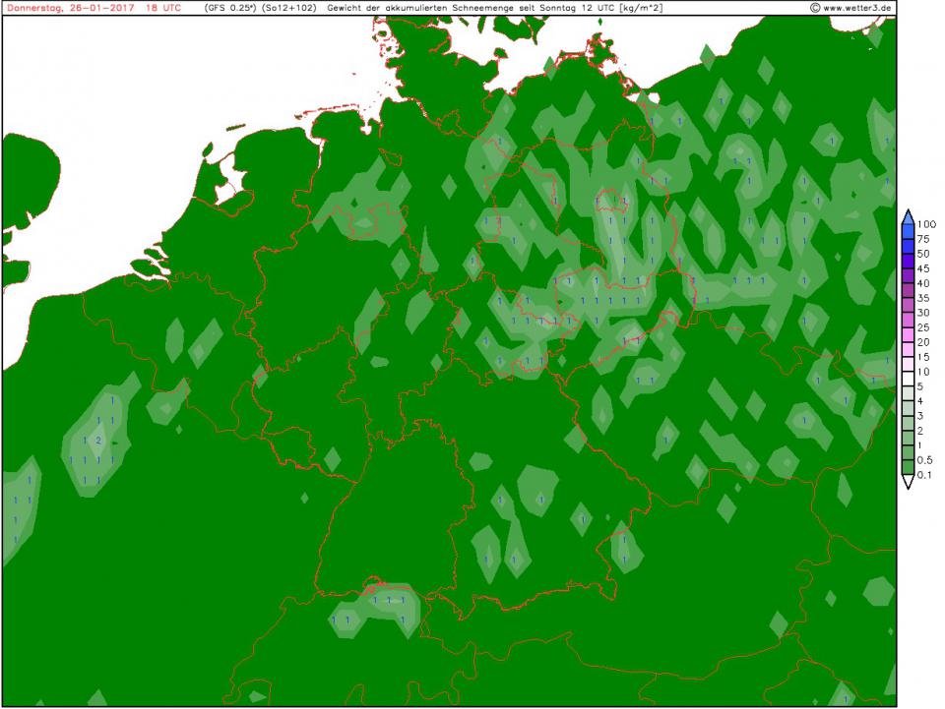Click the 0.1 value label on legend
945x709 pixels.
pos(924,476)
